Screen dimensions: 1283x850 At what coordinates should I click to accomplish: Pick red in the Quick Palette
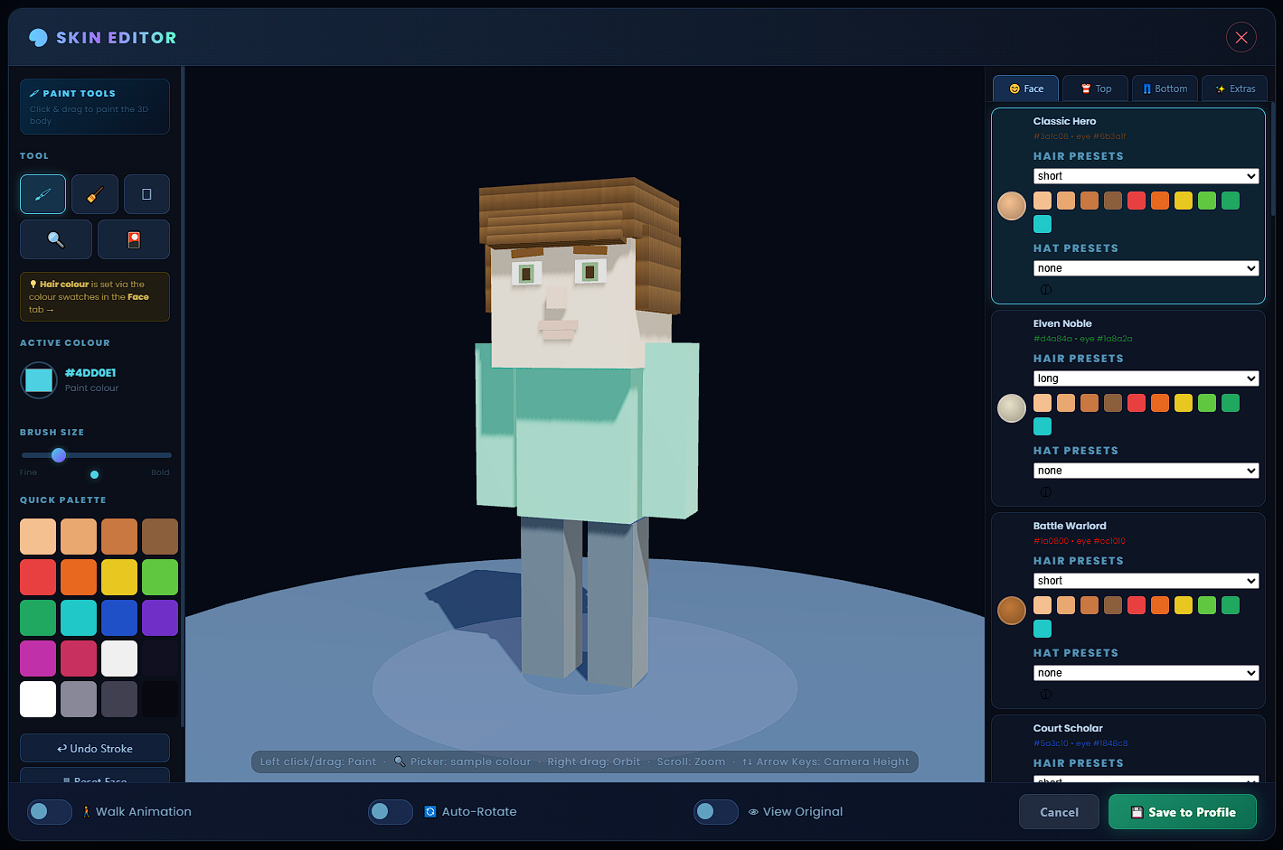[38, 577]
